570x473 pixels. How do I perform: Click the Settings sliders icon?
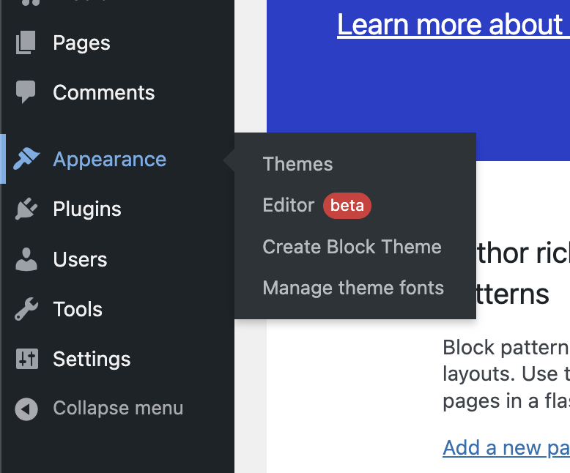(x=26, y=359)
